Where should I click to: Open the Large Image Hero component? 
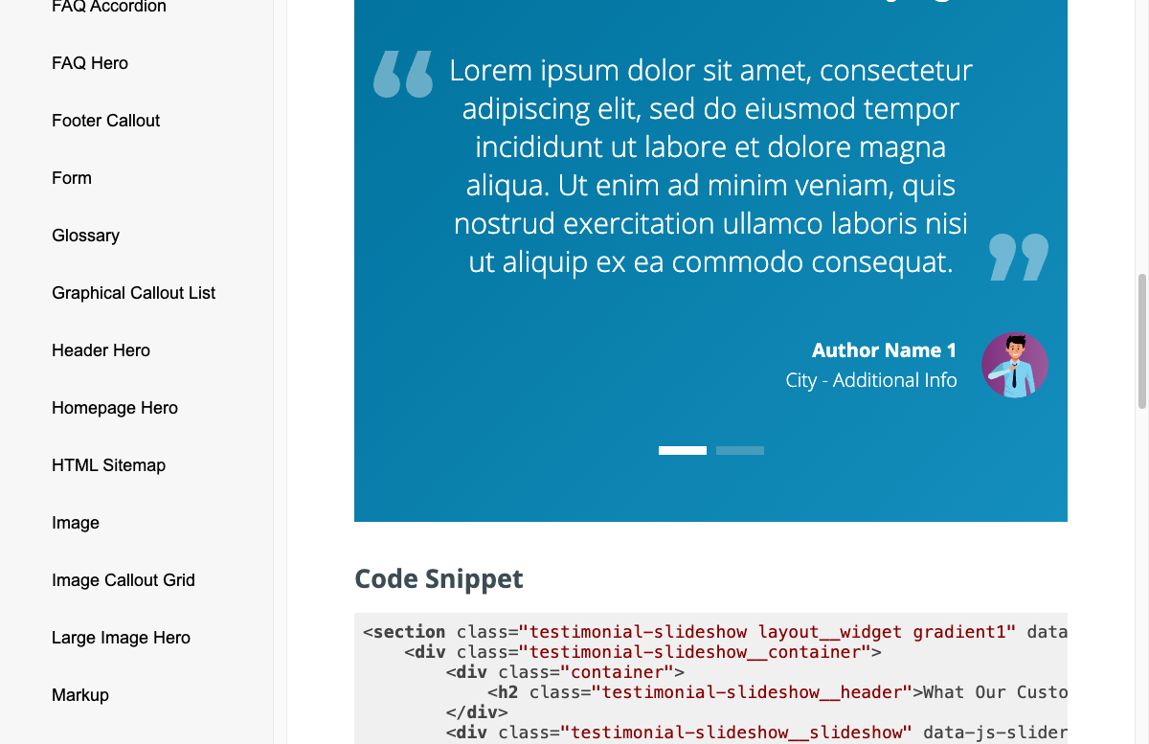pos(121,638)
